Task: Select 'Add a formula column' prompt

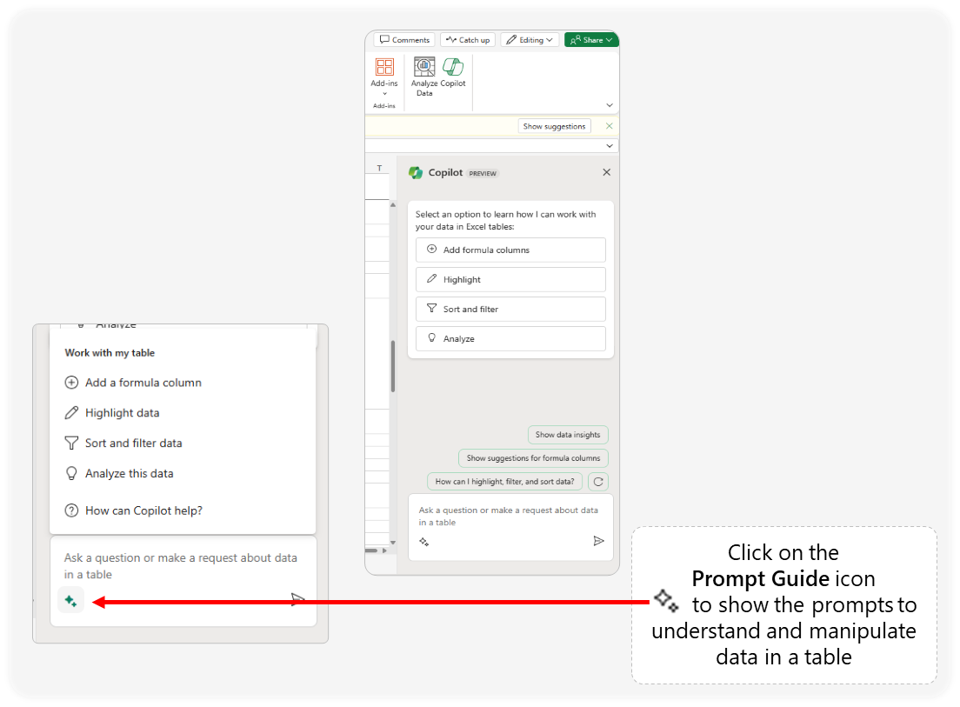Action: 143,383
